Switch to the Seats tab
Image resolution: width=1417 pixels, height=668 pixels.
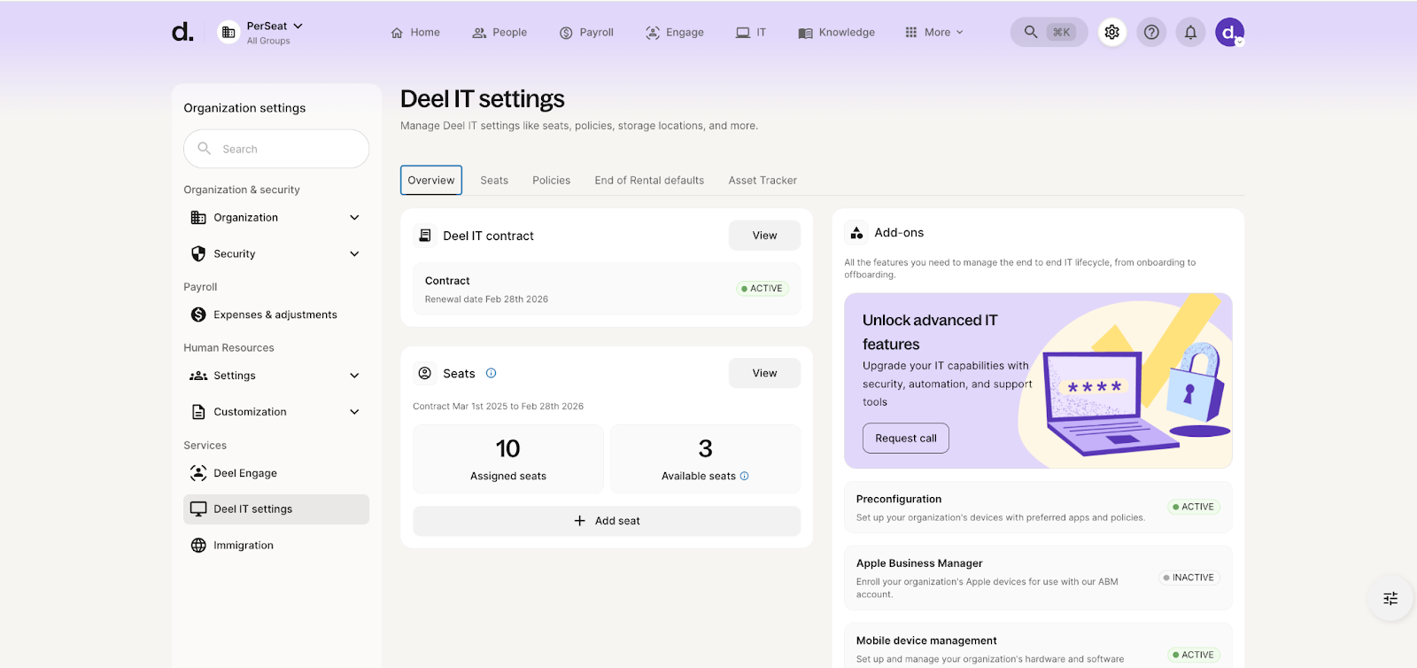494,180
